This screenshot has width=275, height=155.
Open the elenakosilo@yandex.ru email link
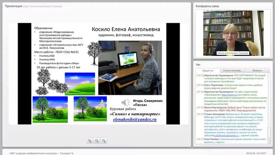click(134, 119)
